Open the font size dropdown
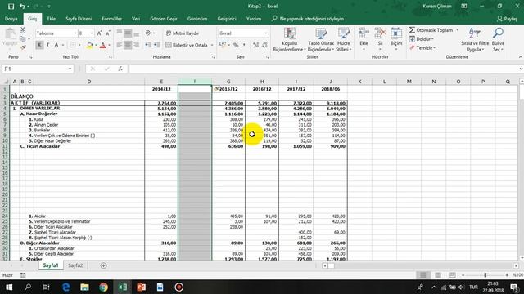 point(92,33)
